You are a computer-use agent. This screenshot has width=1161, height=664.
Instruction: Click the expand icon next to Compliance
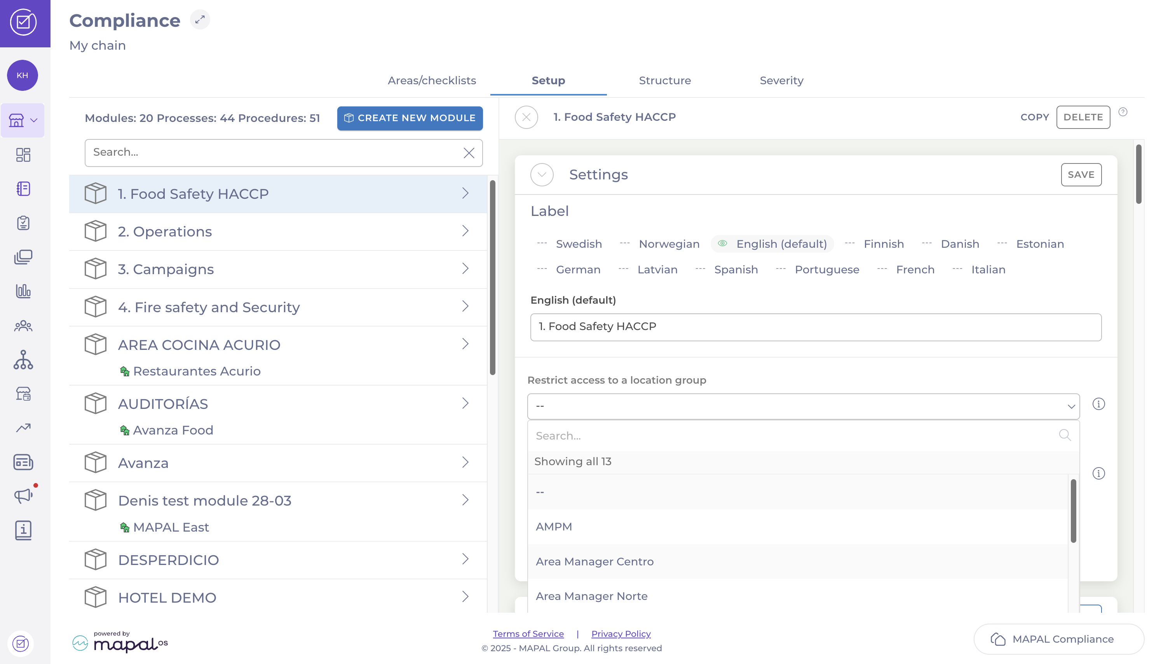click(x=200, y=20)
